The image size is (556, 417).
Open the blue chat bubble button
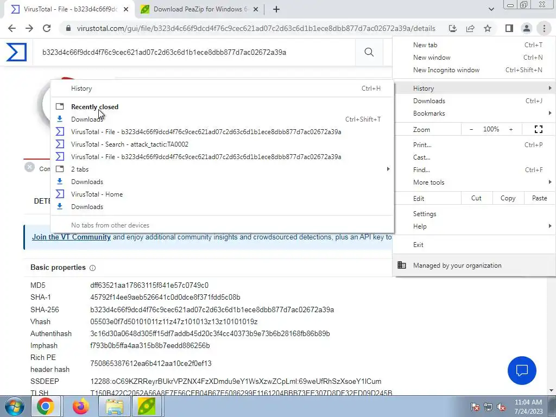click(x=522, y=370)
